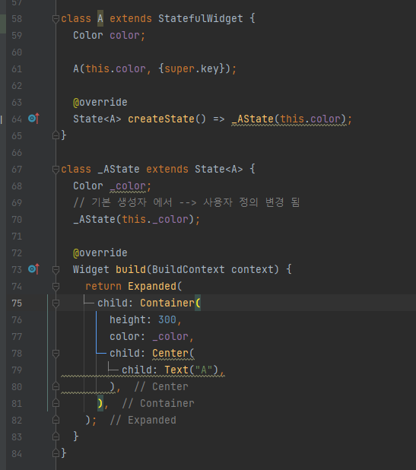Click highlighted opening parenthesis after Container
The height and width of the screenshot is (470, 416).
(x=198, y=303)
